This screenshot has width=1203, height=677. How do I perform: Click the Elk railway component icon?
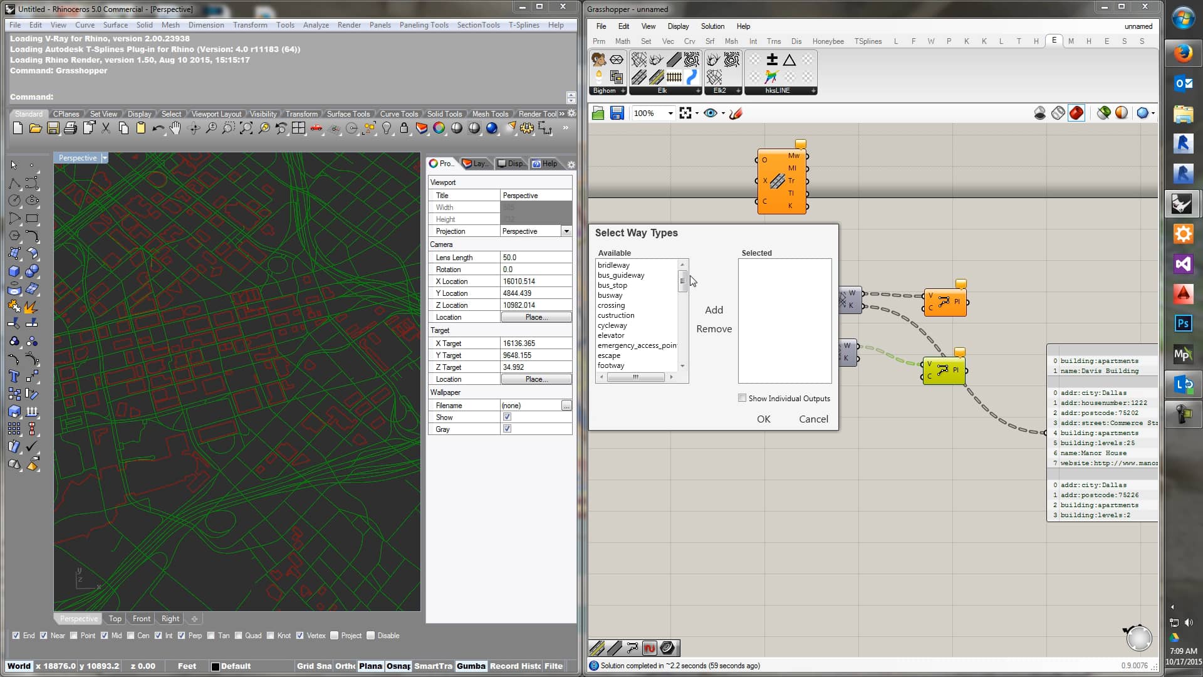674,77
